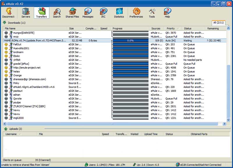Open the Messages panel
The image size is (233, 168).
click(x=88, y=13)
